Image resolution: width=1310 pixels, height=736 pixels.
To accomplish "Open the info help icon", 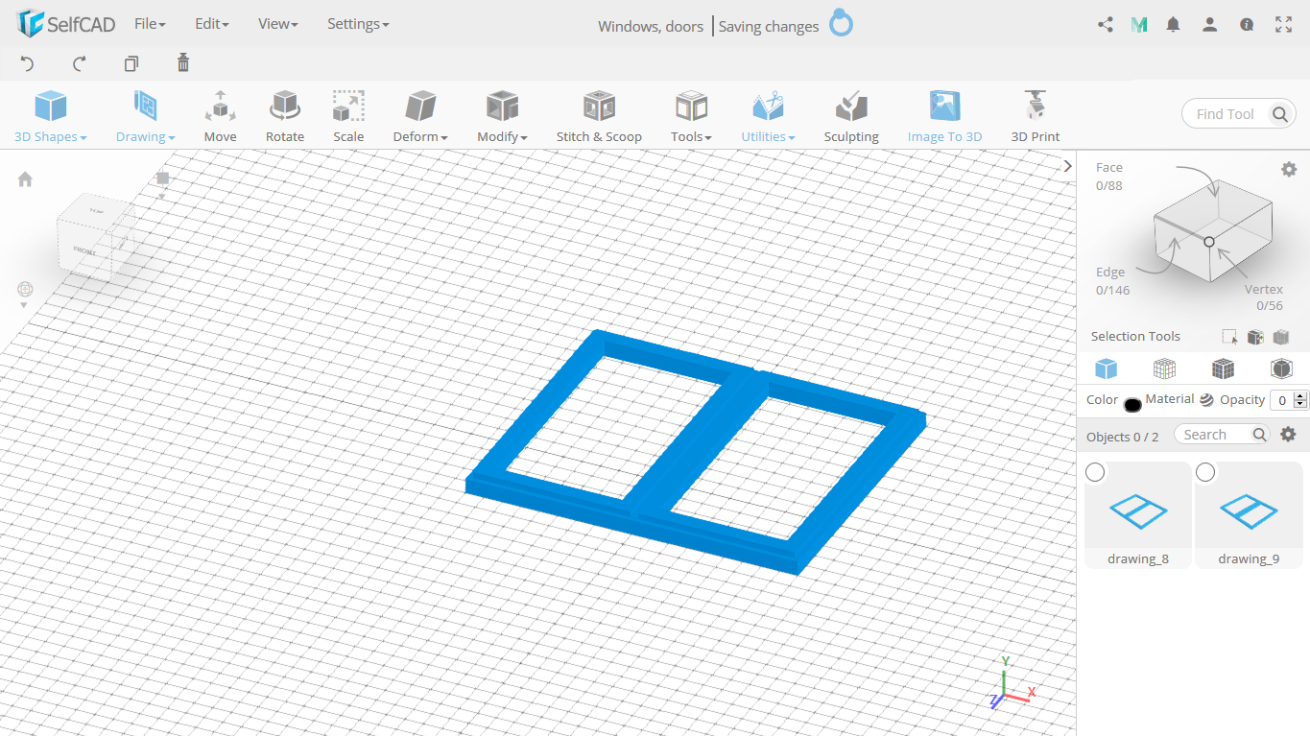I will (x=1247, y=25).
